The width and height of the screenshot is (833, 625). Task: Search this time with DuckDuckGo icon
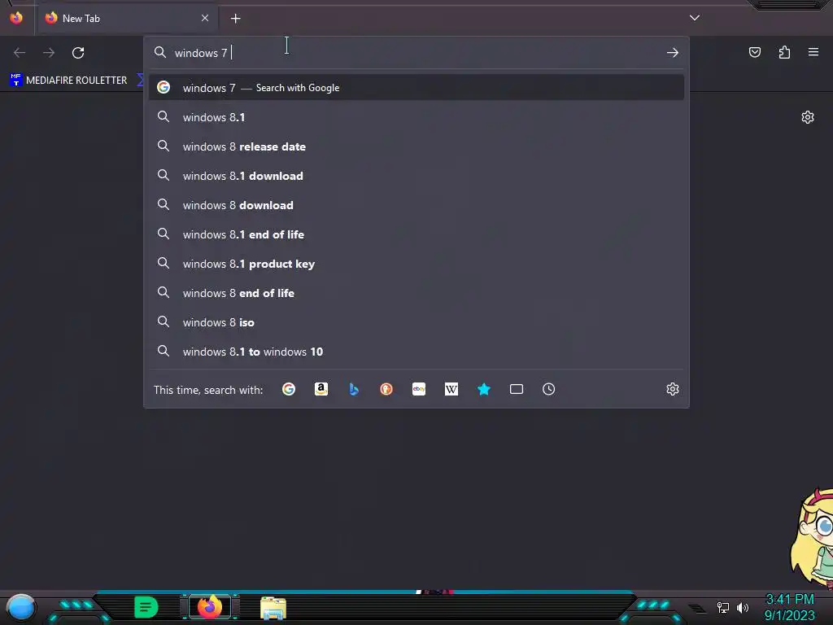386,390
